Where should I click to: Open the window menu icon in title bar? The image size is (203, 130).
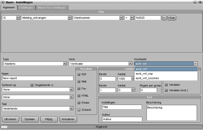tap(3, 2)
